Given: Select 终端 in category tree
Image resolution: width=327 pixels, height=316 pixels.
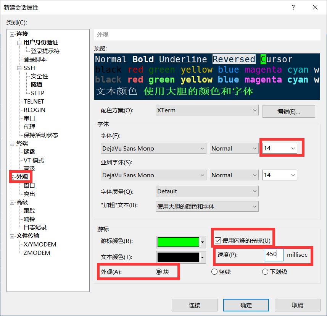Looking at the screenshot, I should (x=22, y=143).
